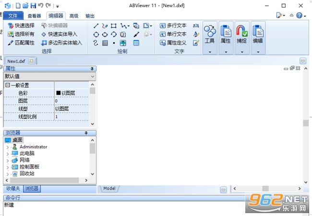Viewport: 312px width, 216px height.
Task: Click 快速选择 quick select button
Action: (21, 25)
